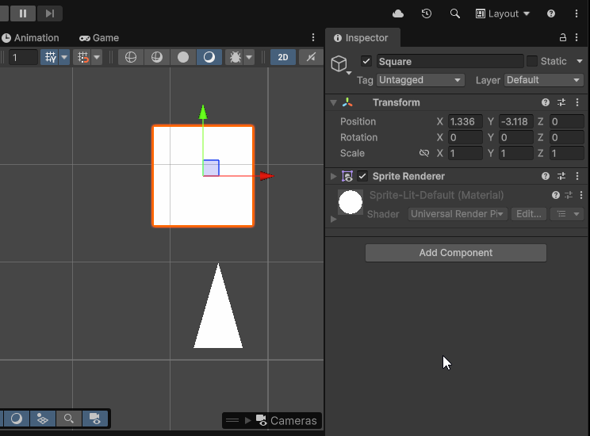Viewport: 590px width, 436px height.
Task: Open Transform presets icon
Action: [x=561, y=102]
